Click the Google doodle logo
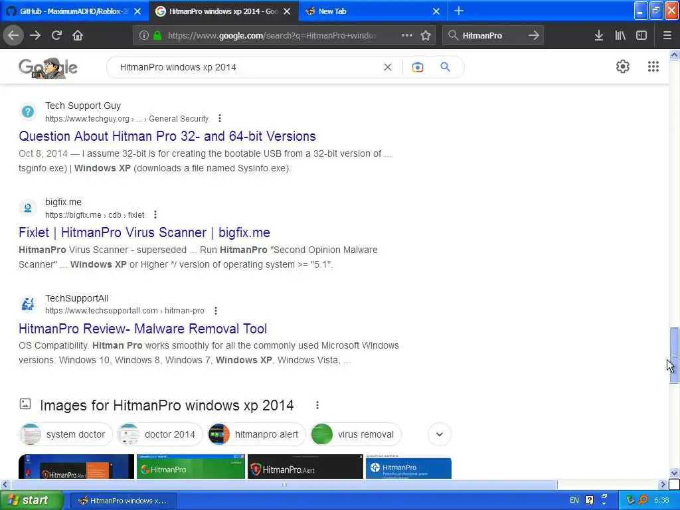 tap(48, 68)
